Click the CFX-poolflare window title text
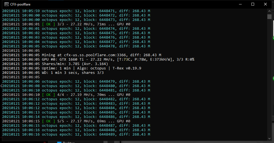 pyautogui.click(x=20, y=4)
